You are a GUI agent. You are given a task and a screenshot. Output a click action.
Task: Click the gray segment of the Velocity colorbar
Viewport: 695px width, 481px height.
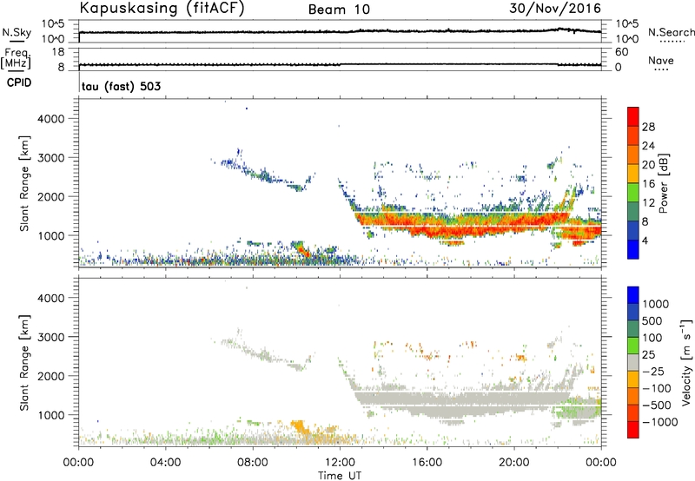633,362
